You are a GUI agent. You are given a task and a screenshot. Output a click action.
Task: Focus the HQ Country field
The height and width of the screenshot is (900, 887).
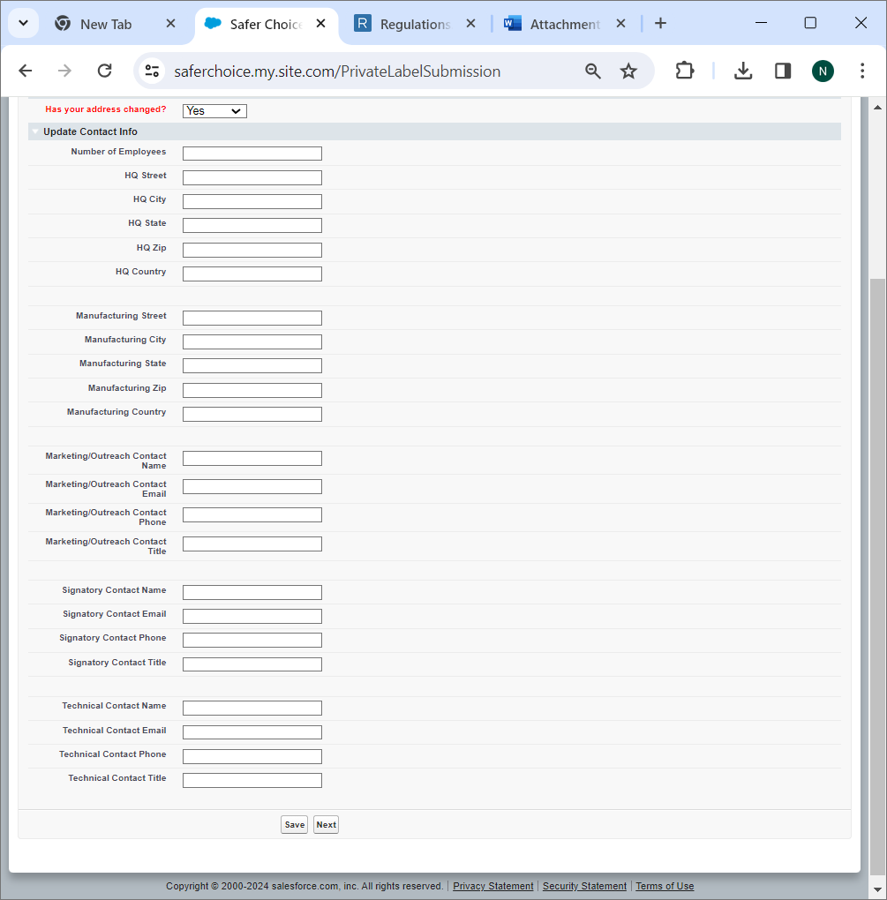pyautogui.click(x=252, y=274)
